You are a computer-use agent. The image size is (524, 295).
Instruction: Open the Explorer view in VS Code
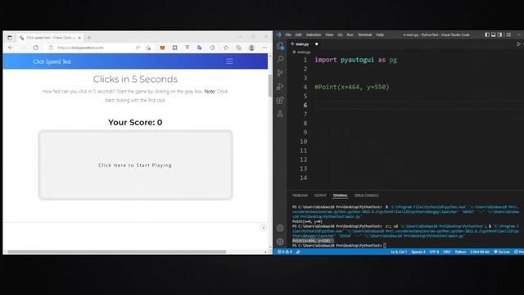click(x=280, y=46)
